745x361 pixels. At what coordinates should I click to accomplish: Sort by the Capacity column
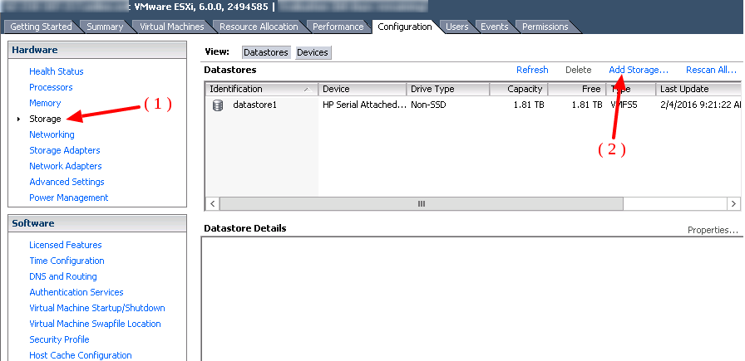pos(517,89)
